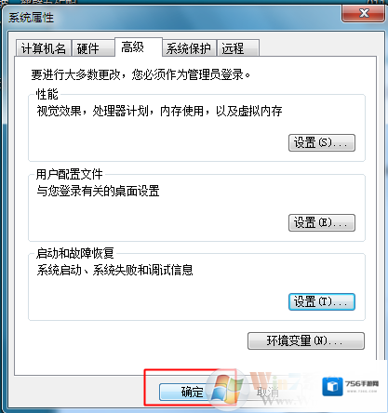Switch to the 计算机名 tab
The image size is (388, 413).
click(x=44, y=48)
